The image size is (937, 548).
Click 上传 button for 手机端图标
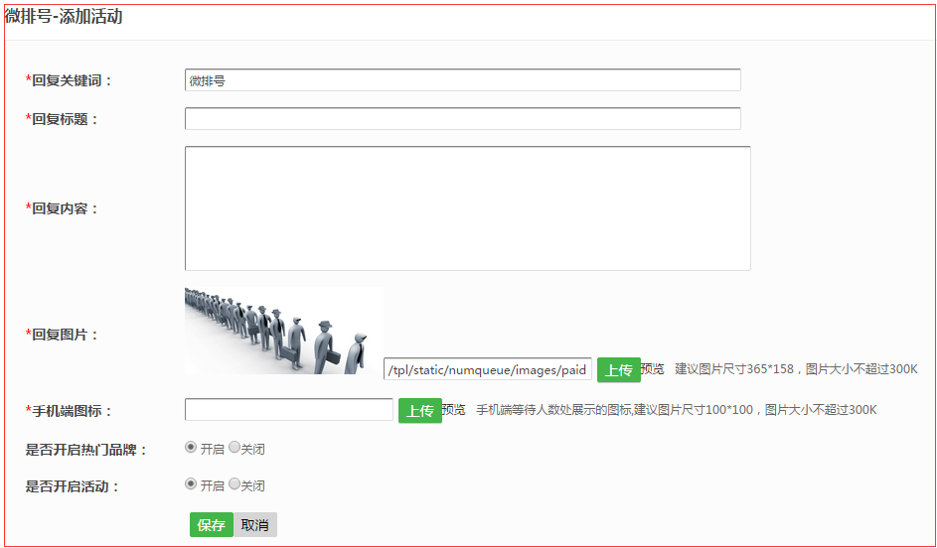tap(420, 411)
